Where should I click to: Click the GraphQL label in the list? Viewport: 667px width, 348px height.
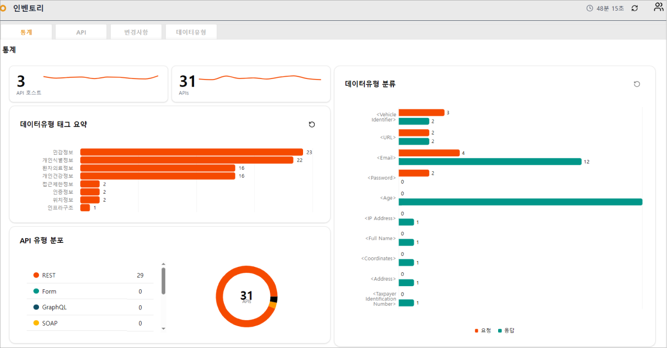tap(55, 307)
